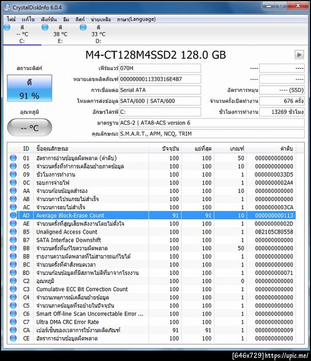Click the blue status orb of row B7
Viewport: 311px width, 361px height.
click(x=13, y=240)
